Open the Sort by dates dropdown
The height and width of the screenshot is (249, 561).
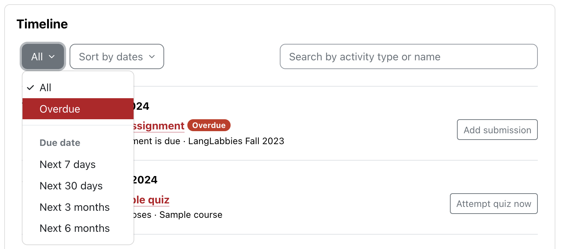[x=116, y=56]
